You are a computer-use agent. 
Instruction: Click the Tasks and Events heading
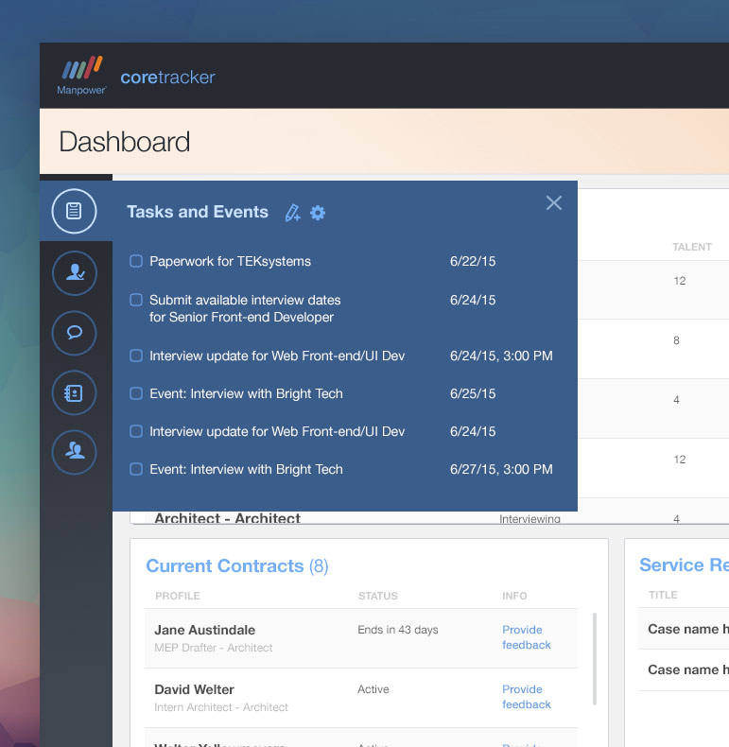(x=198, y=212)
